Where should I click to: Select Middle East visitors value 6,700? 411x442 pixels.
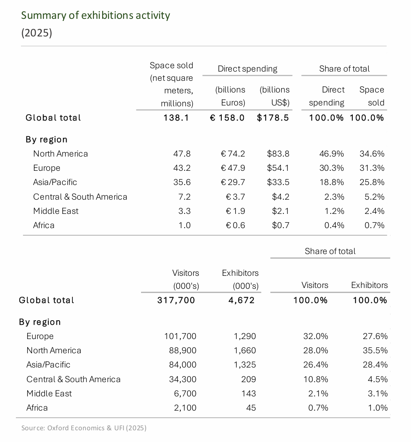[x=185, y=393]
